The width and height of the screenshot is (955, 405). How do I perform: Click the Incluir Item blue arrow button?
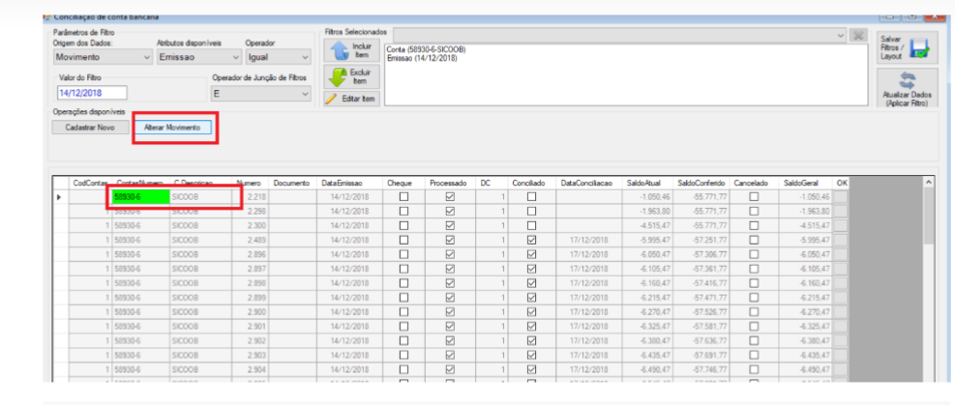click(351, 50)
